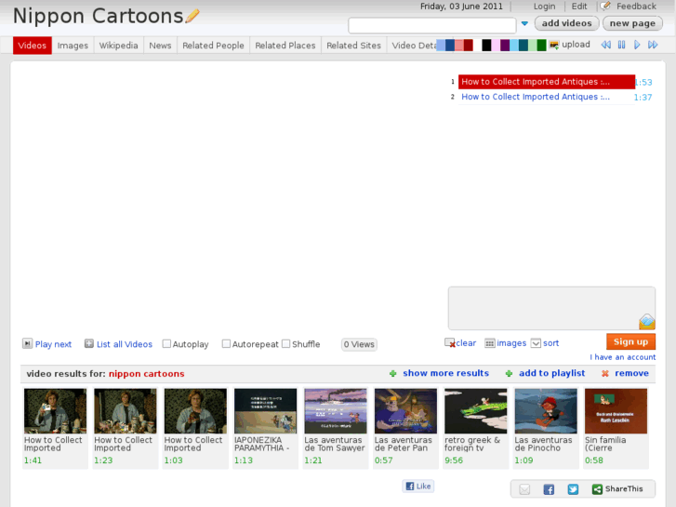
Task: Open How to Collect Imported 1:41 thumbnail
Action: [x=55, y=411]
